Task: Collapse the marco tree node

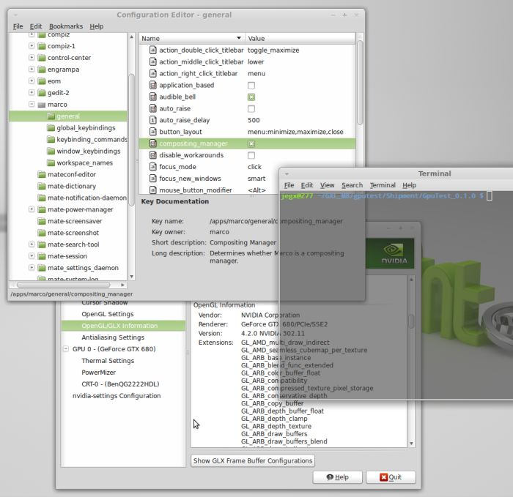Action: pos(32,104)
